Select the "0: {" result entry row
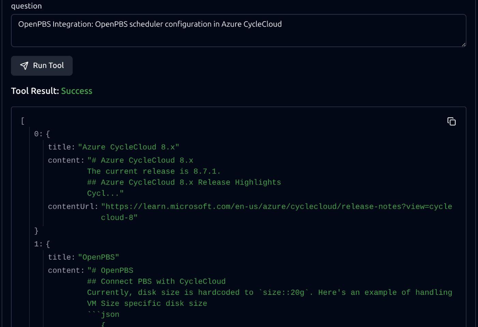This screenshot has height=327, width=478. point(42,134)
